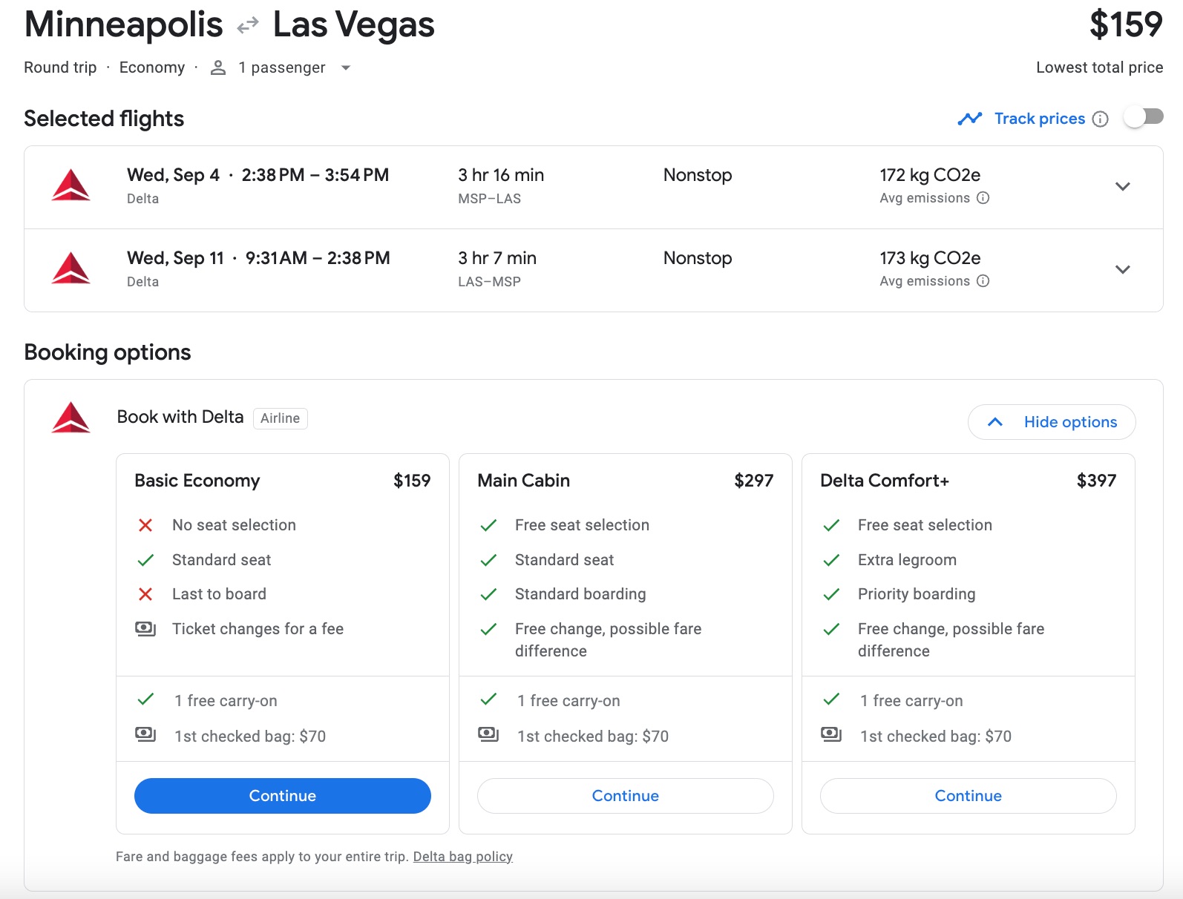Enable the Track prices toggle
Screen dimensions: 1183x899
pos(1143,117)
